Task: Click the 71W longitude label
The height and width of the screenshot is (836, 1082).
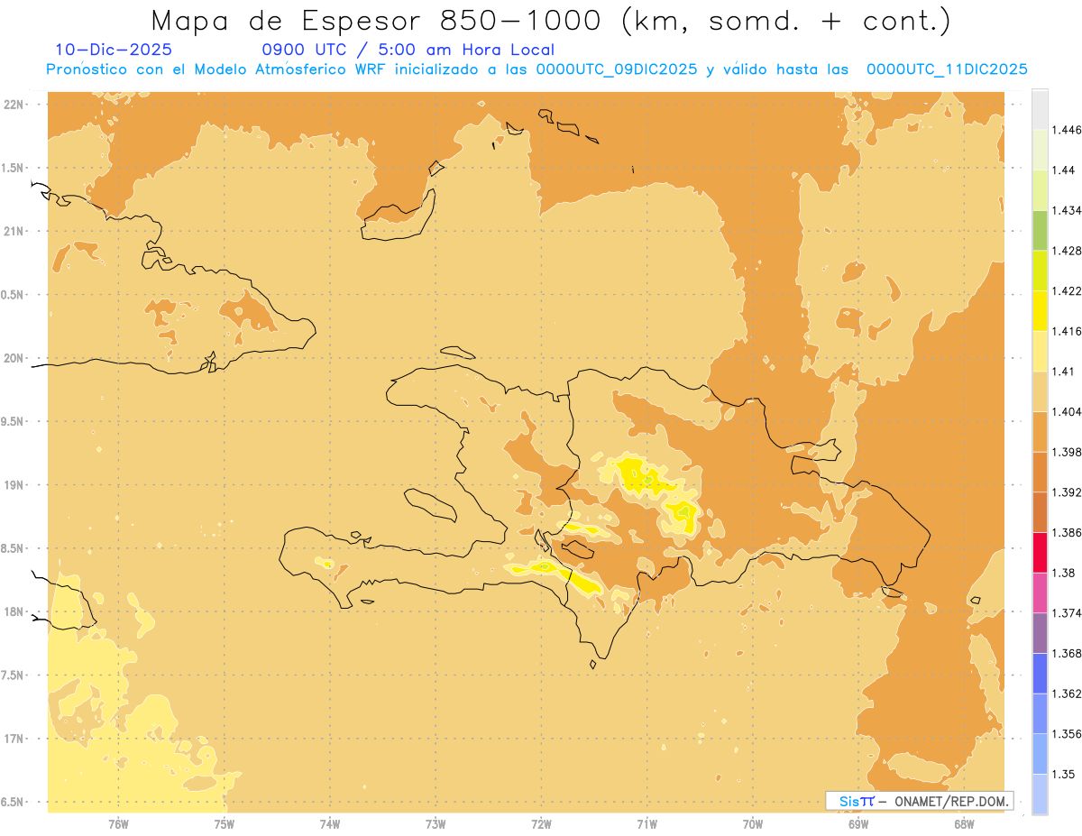Action: click(646, 823)
